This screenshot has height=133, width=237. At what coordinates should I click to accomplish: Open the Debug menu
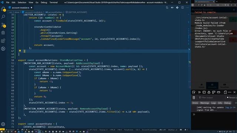click(44, 3)
